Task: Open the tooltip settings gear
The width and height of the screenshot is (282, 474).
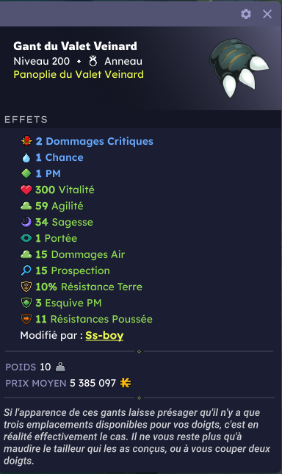Action: pyautogui.click(x=246, y=14)
